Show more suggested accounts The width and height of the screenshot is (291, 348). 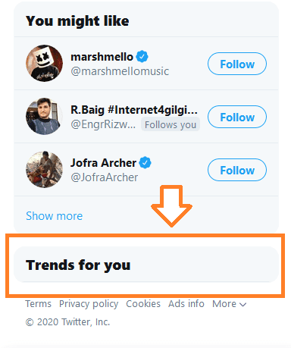(x=55, y=216)
